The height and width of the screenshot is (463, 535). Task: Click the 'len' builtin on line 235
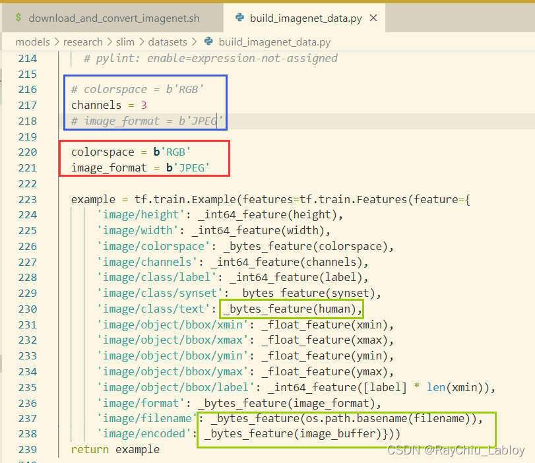[x=435, y=387]
